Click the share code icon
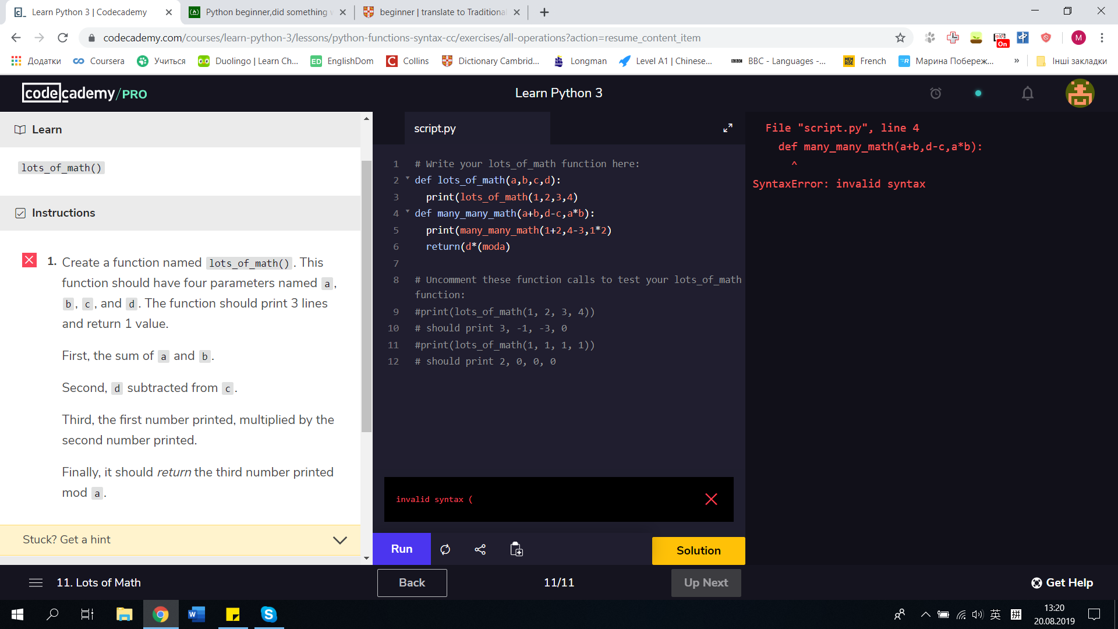 (x=480, y=549)
